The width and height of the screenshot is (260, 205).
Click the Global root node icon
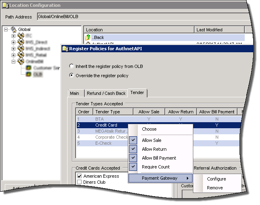(x=14, y=29)
